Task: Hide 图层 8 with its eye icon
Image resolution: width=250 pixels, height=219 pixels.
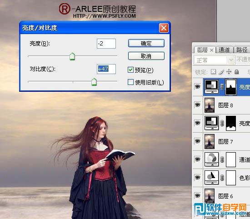Action: tap(197, 105)
